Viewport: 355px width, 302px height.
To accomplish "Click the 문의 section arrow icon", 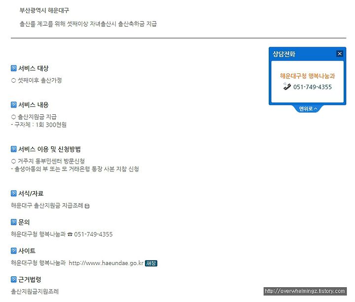I will point(14,222).
